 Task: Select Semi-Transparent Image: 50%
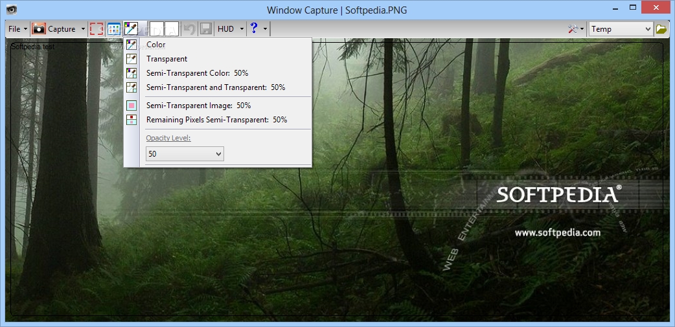coord(218,106)
